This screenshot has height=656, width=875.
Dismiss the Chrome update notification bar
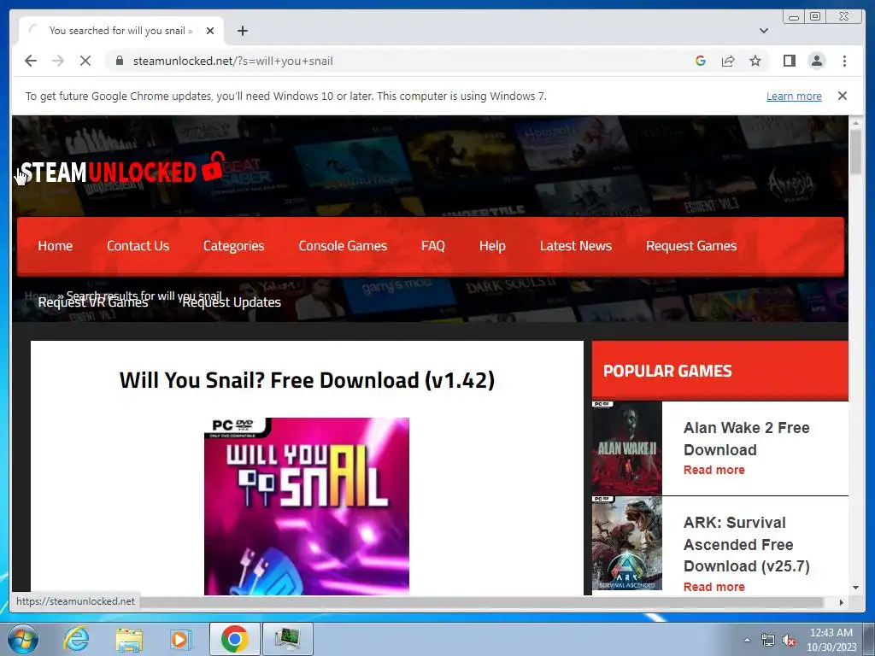tap(843, 96)
